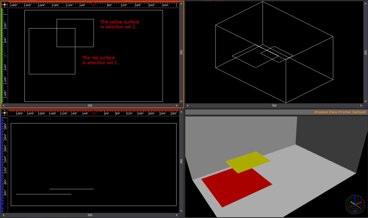Click the elevation view ruler origin icon
The height and width of the screenshot is (218, 368).
(x=4, y=113)
